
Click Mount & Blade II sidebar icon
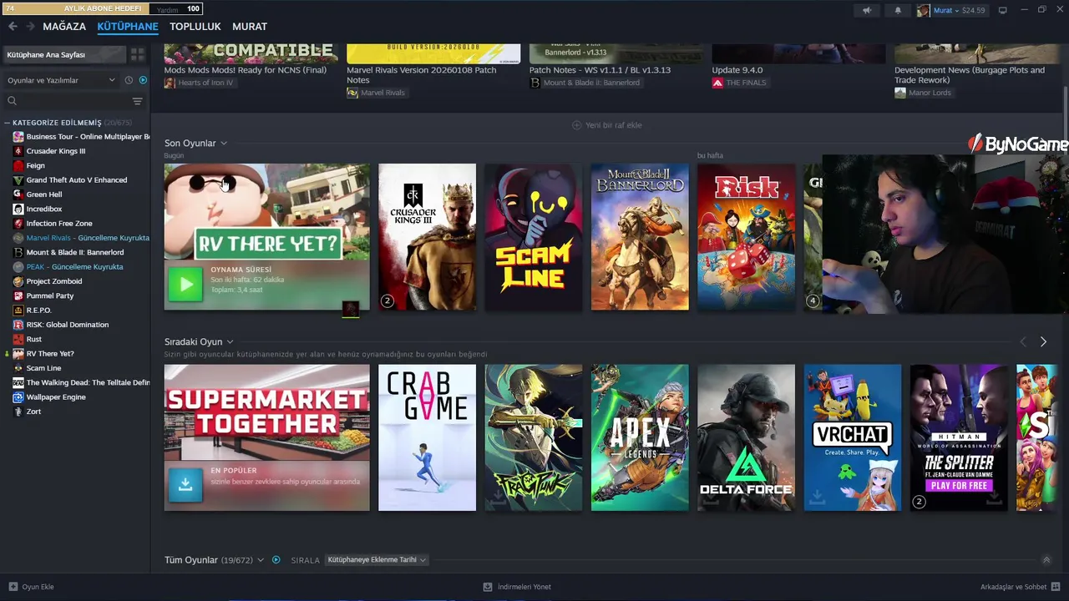coord(18,252)
